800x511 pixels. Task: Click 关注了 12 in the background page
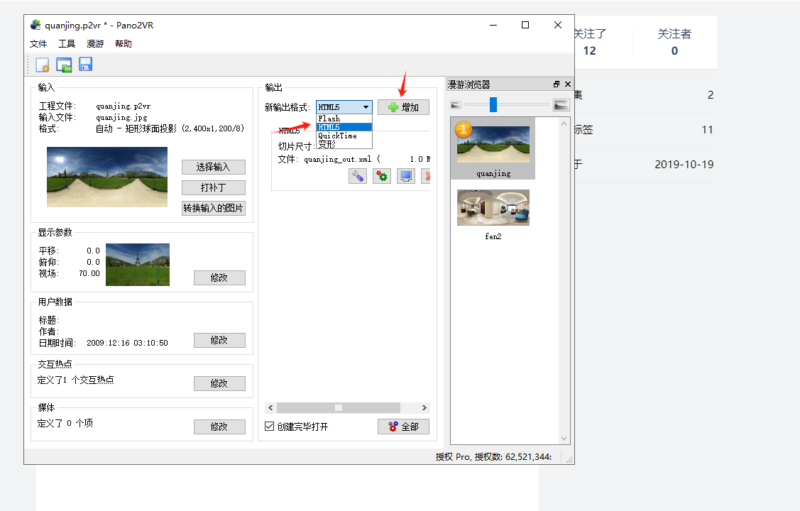point(591,42)
